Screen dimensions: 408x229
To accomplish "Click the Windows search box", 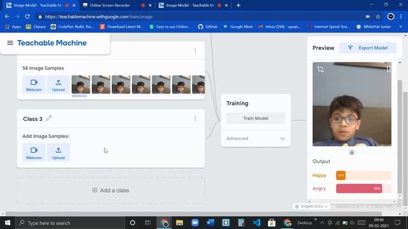I will coord(70,223).
